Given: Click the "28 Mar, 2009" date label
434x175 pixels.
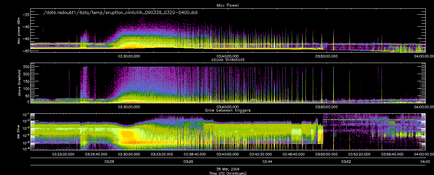Looking at the screenshot, I should pyautogui.click(x=228, y=169).
